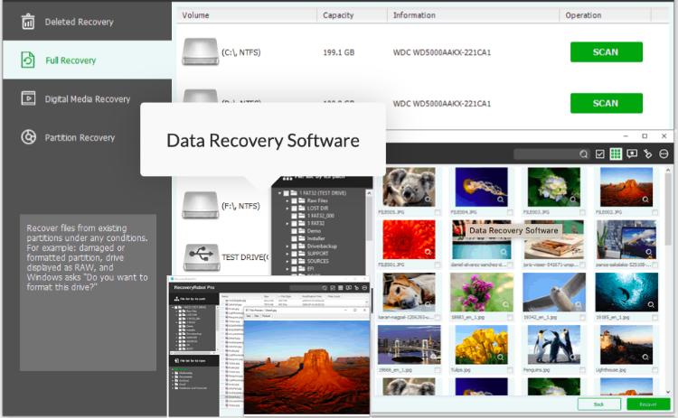Expand the SOURCES folder

(287, 261)
